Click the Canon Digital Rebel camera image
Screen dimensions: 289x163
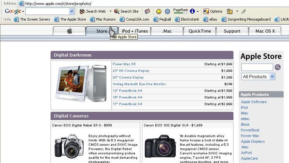69,146
